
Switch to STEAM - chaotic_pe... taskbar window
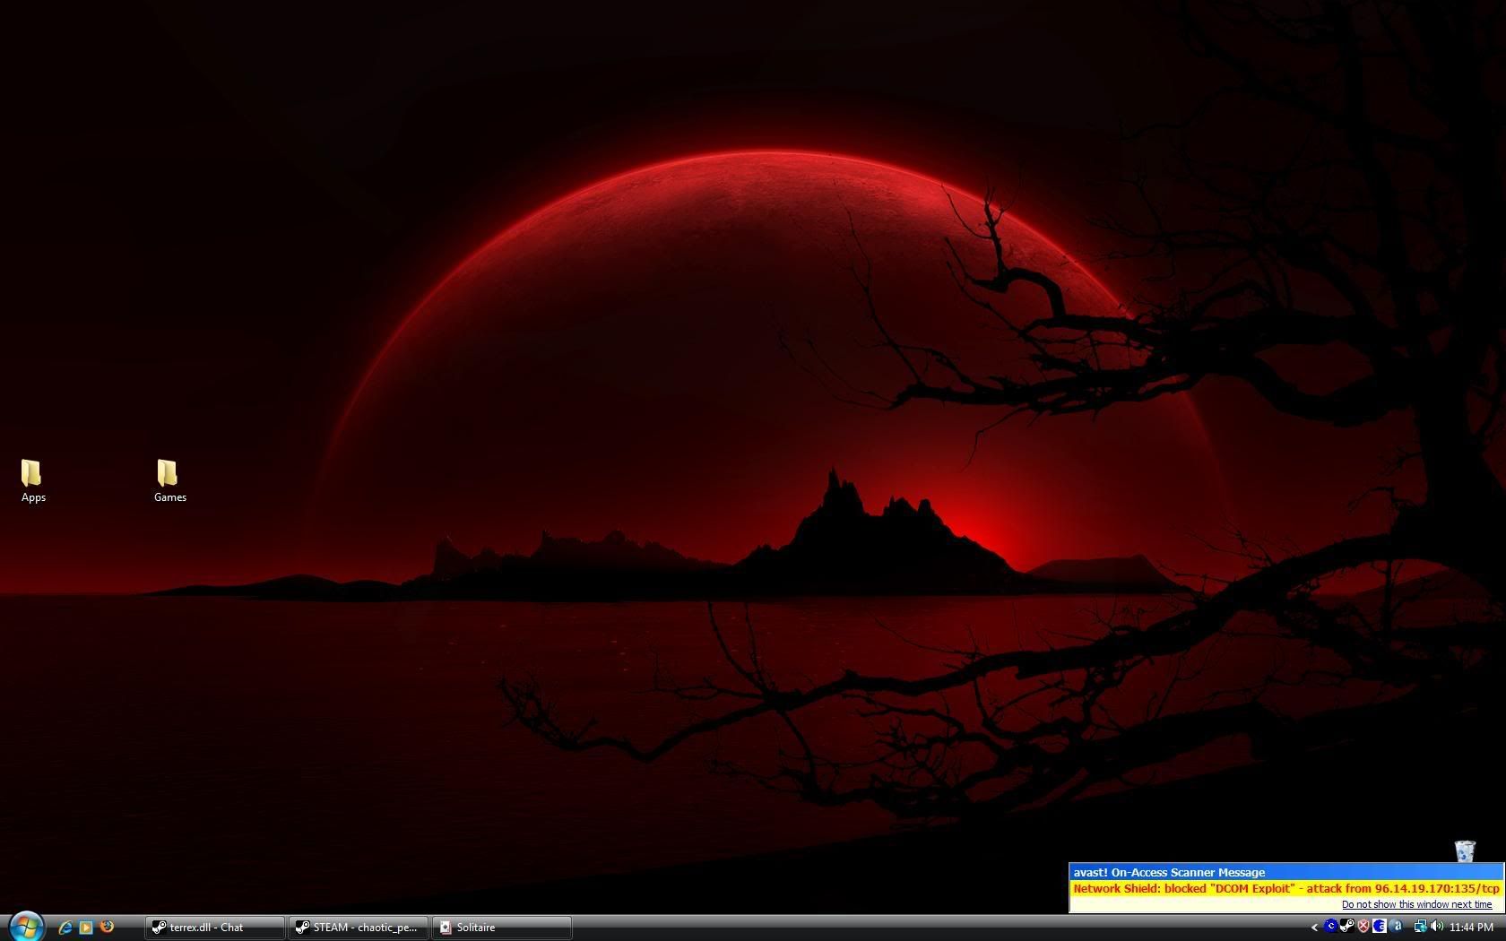[x=358, y=928]
